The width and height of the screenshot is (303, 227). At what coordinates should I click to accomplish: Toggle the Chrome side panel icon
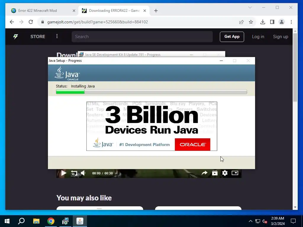[x=272, y=22]
